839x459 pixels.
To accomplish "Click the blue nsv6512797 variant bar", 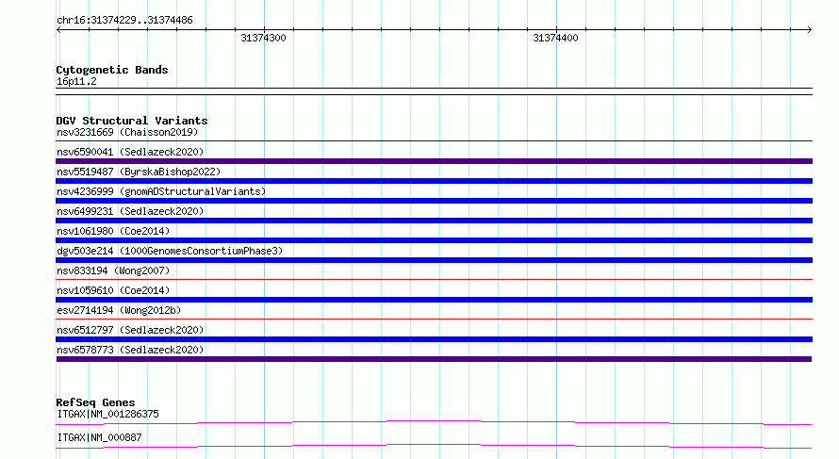I will coord(434,339).
